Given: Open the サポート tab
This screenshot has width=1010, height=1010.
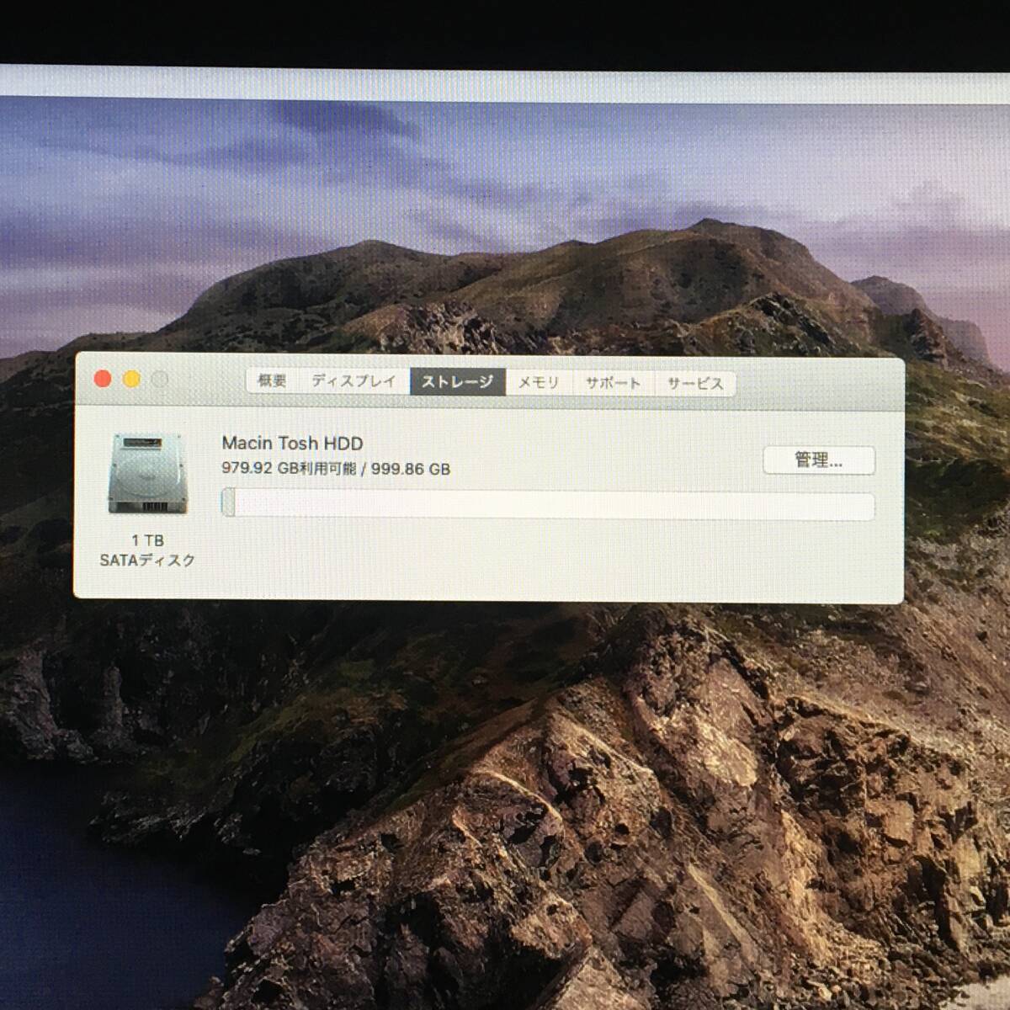Looking at the screenshot, I should tap(614, 383).
